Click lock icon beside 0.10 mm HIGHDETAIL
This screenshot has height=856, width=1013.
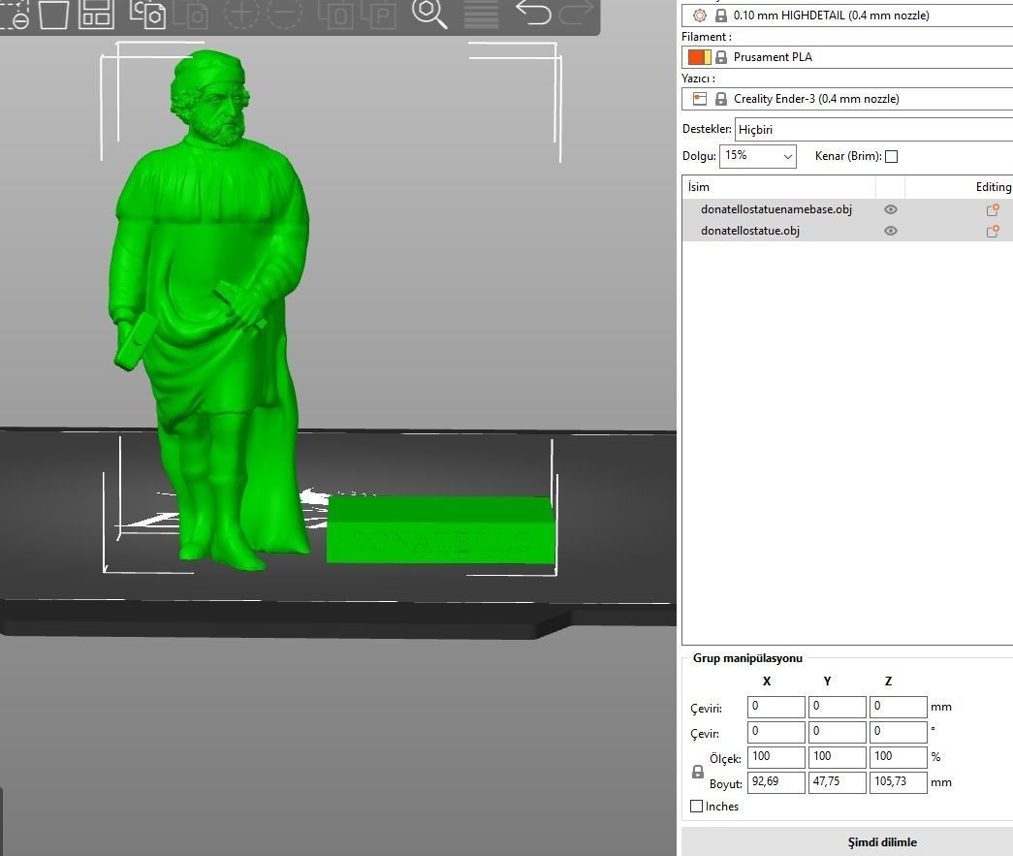pyautogui.click(x=721, y=16)
